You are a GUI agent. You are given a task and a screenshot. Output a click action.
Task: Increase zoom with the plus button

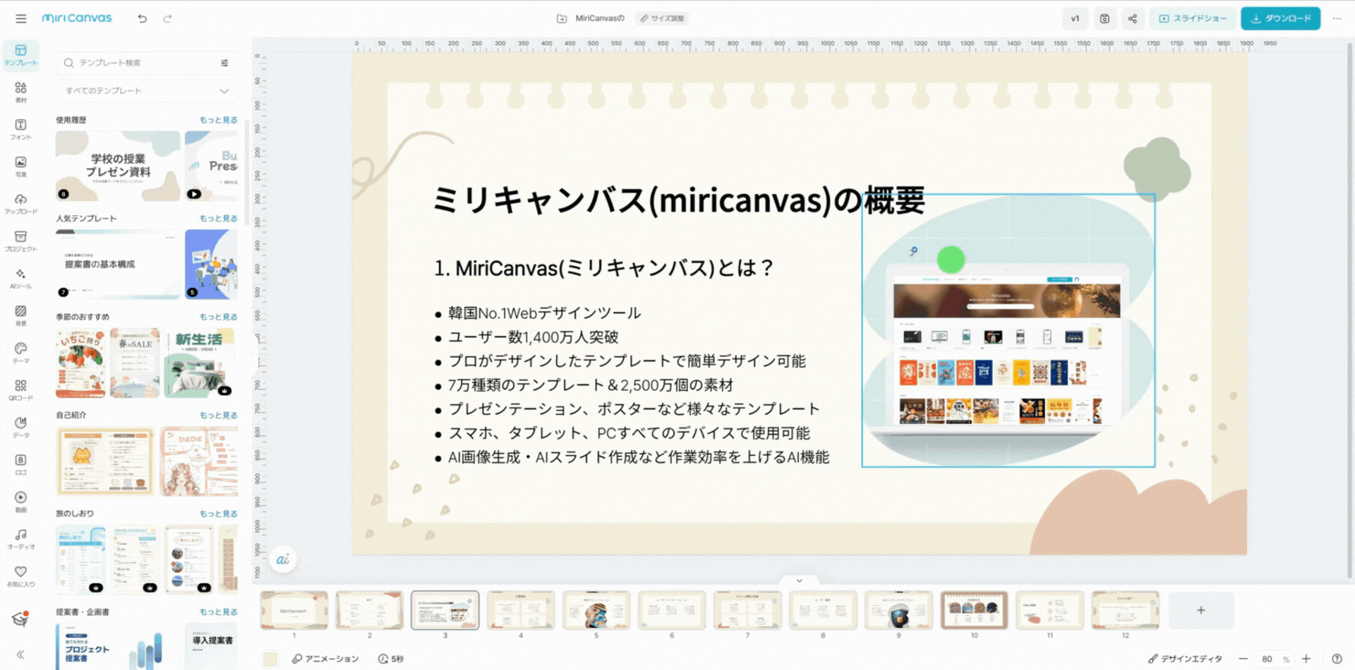pos(1306,659)
